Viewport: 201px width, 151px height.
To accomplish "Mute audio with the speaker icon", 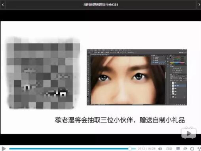I will pyautogui.click(x=160, y=149).
